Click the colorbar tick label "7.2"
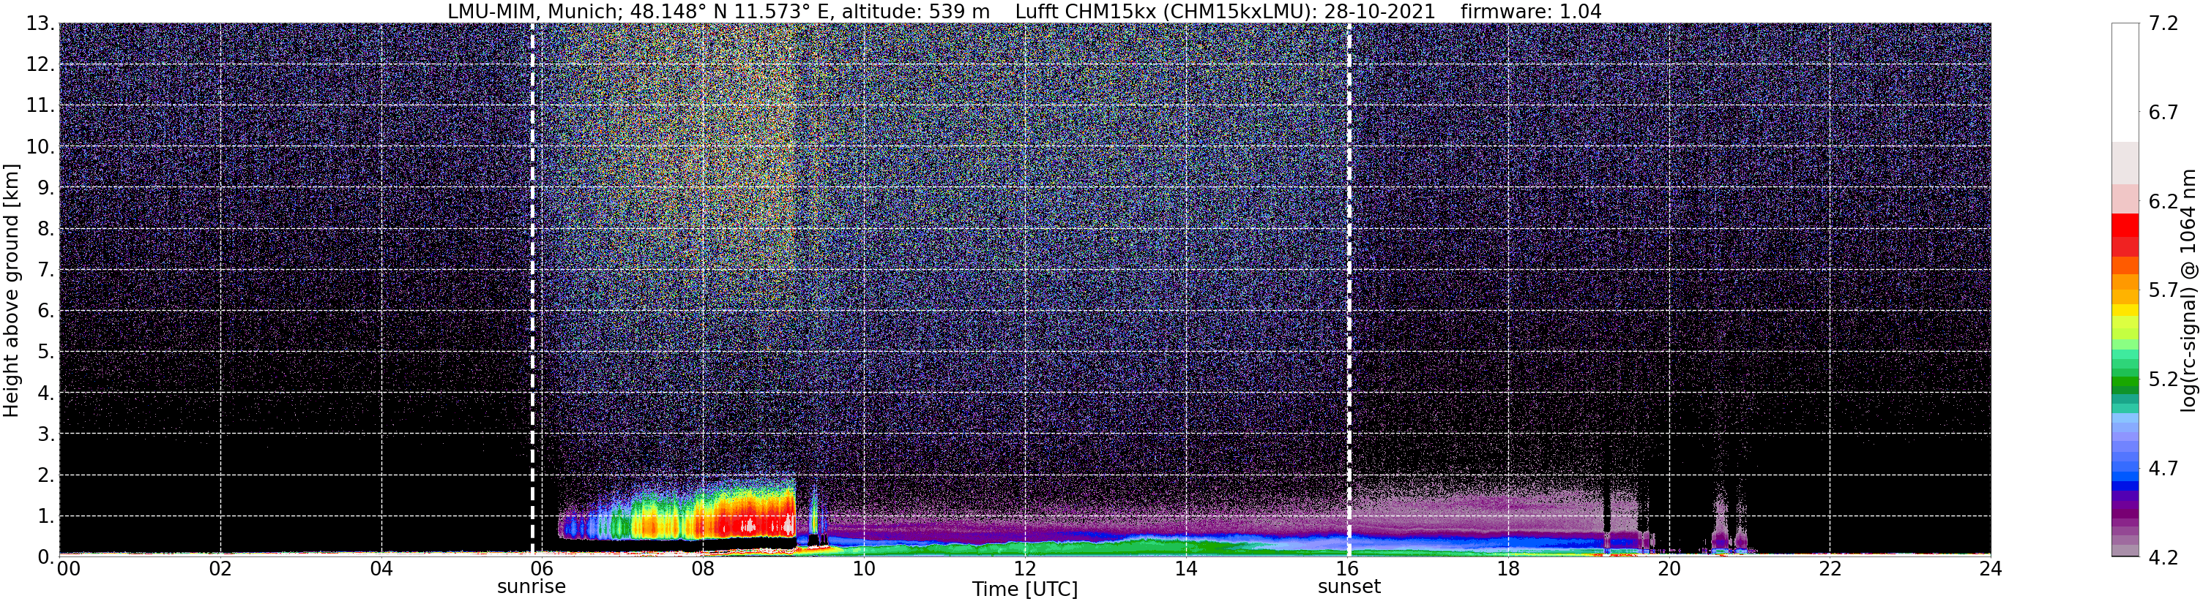The height and width of the screenshot is (604, 2203). [2163, 23]
